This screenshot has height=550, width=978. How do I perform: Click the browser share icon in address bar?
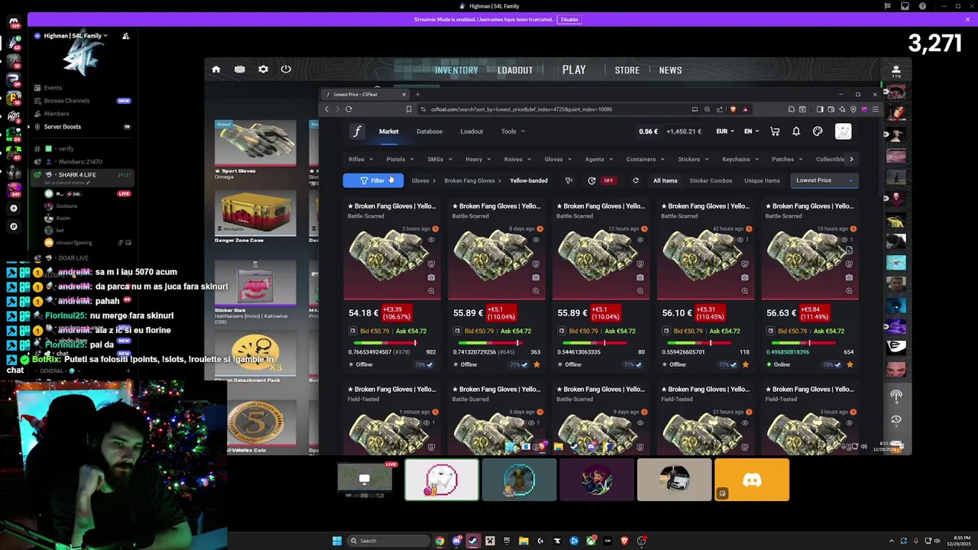[720, 109]
